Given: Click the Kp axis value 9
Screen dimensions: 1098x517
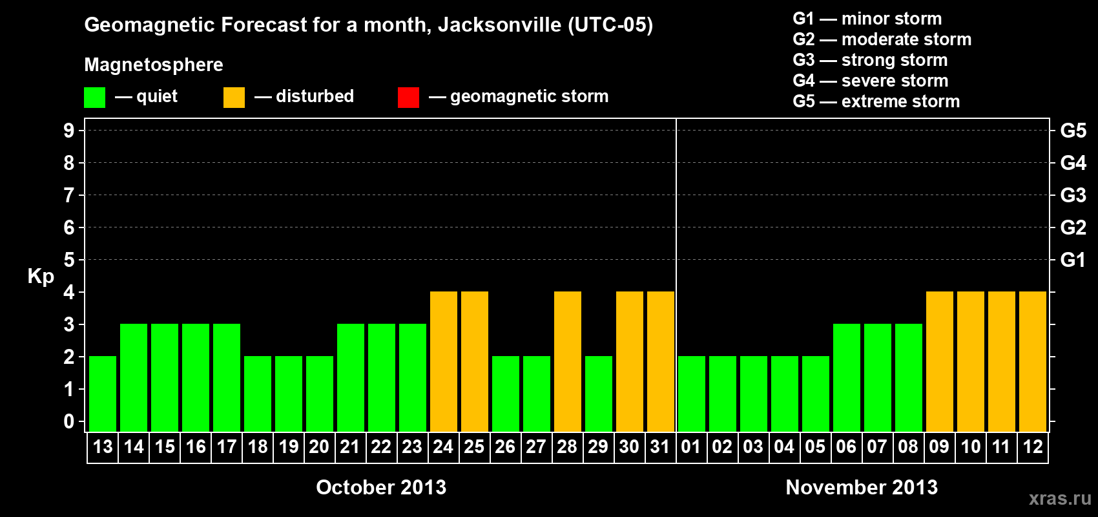Looking at the screenshot, I should click(x=69, y=131).
